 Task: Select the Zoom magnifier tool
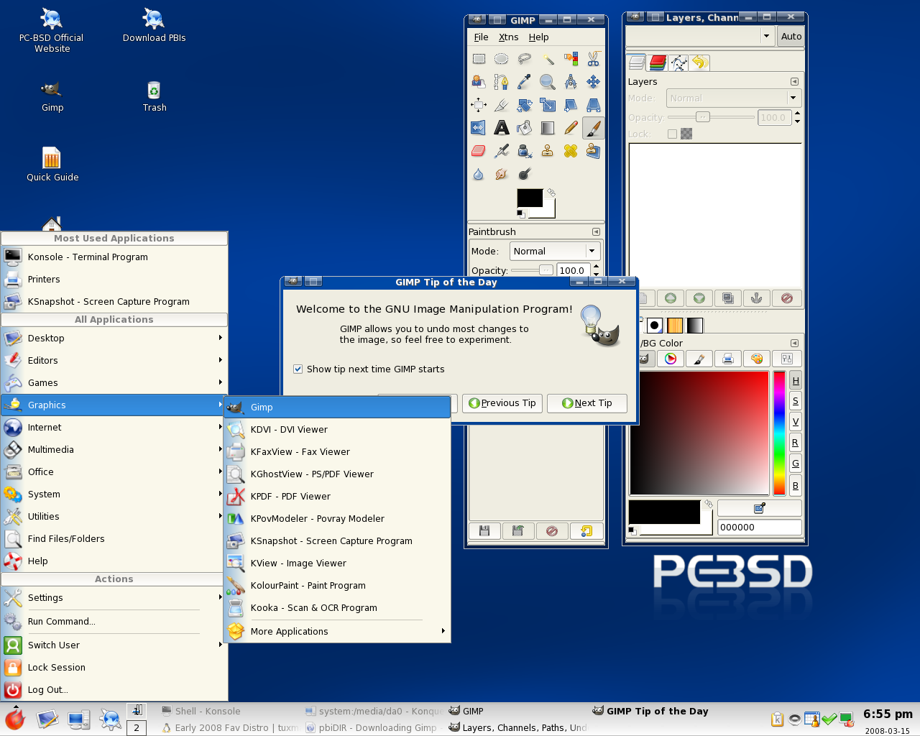click(548, 82)
